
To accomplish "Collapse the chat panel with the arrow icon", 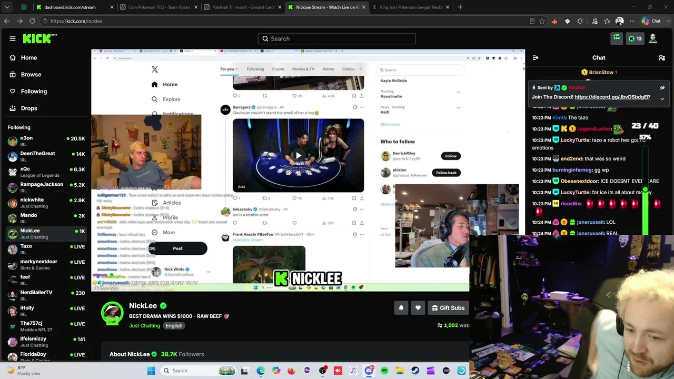I will click(536, 58).
